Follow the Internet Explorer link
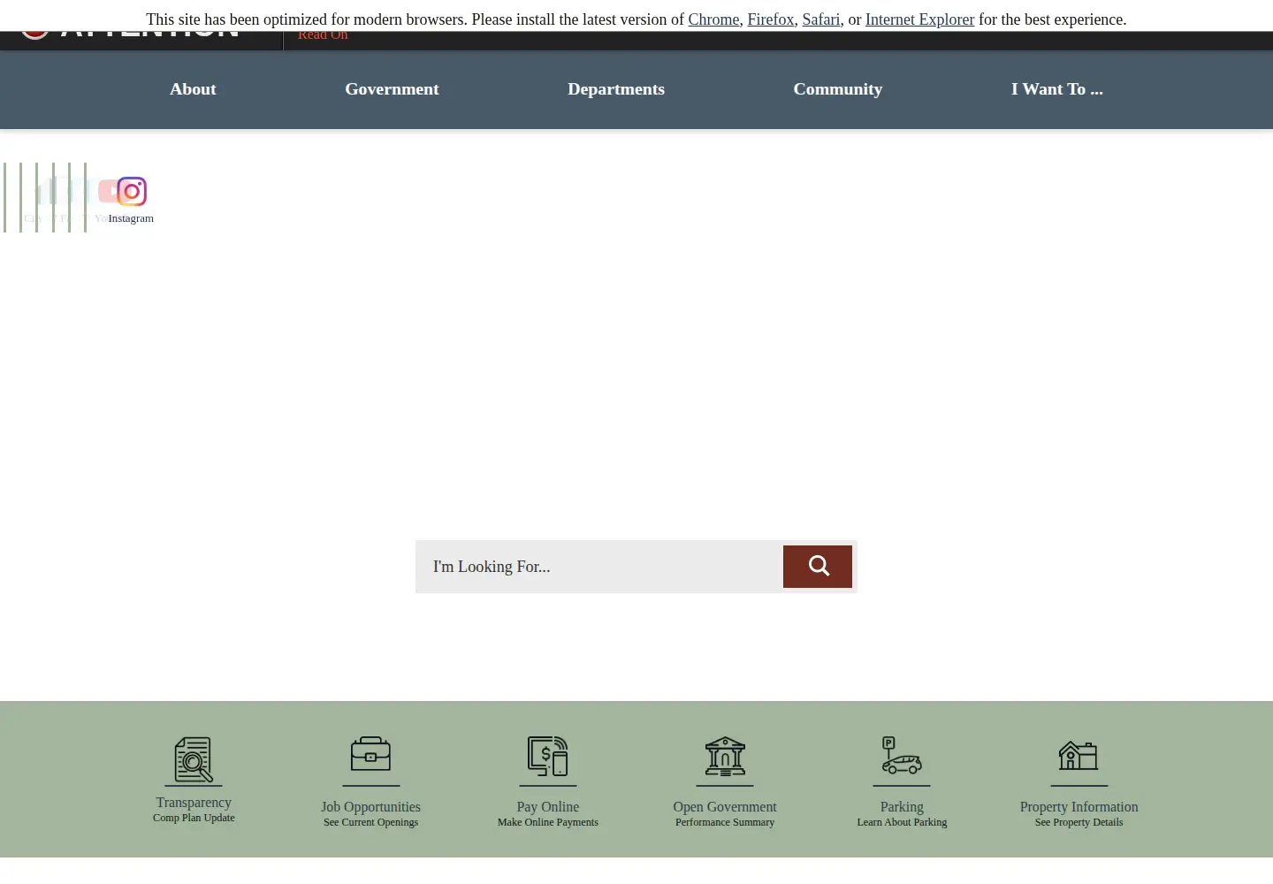This screenshot has height=884, width=1273. click(919, 19)
